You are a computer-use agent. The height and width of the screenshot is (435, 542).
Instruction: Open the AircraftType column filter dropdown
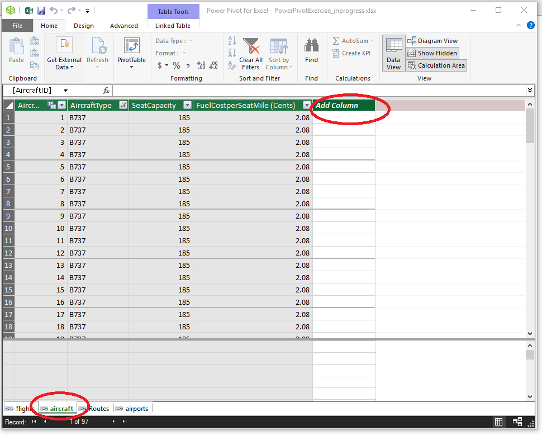coord(123,105)
